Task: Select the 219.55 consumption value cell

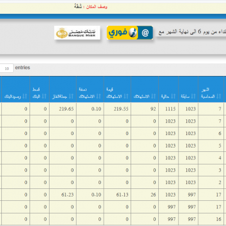Action: coord(117,109)
